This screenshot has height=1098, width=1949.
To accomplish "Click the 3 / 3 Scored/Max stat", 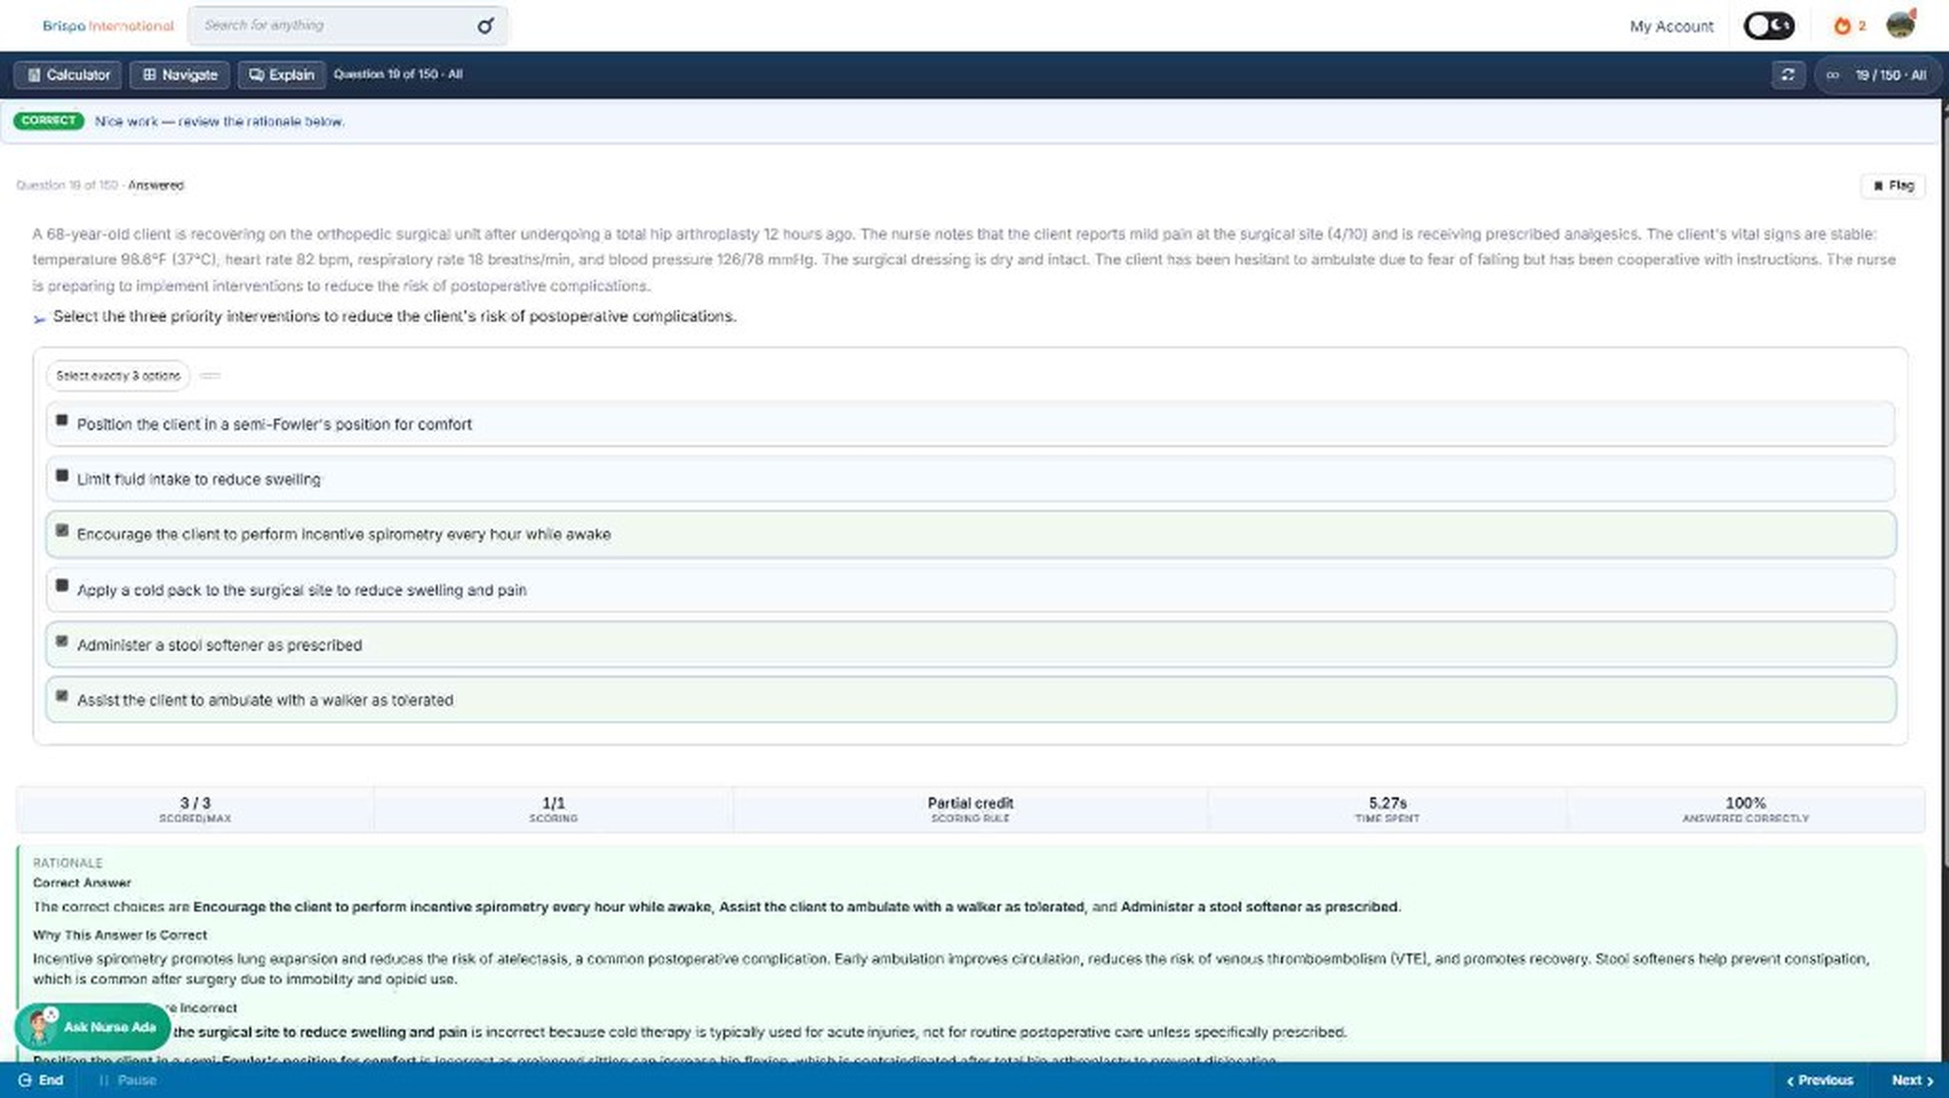I will [195, 810].
